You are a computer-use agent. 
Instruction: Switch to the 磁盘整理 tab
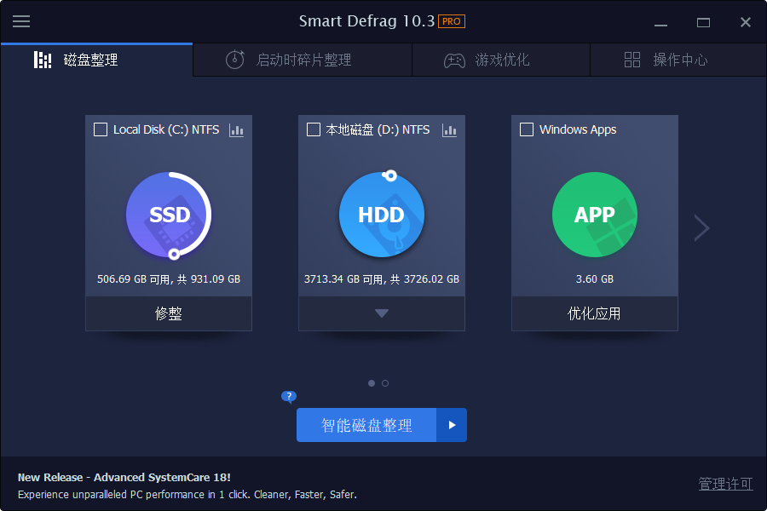click(x=96, y=60)
